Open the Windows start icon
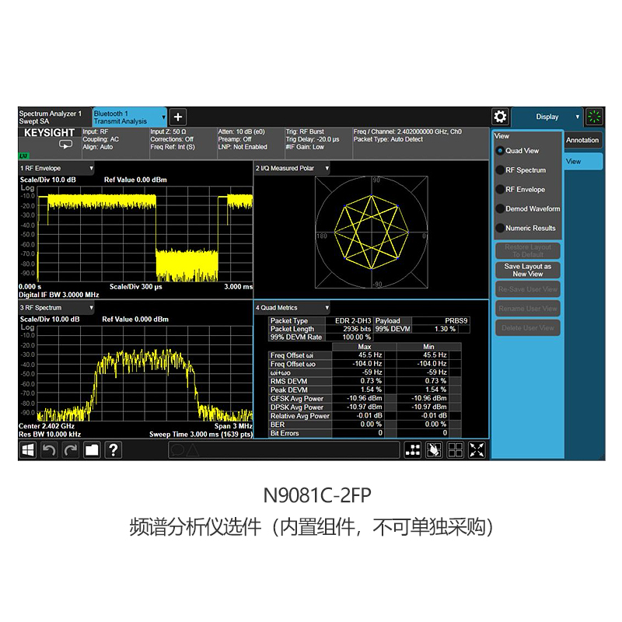The width and height of the screenshot is (622, 622). pos(28,450)
